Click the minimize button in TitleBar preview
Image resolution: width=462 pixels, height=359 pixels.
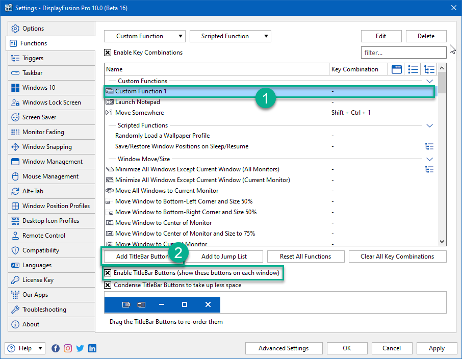tap(162, 304)
